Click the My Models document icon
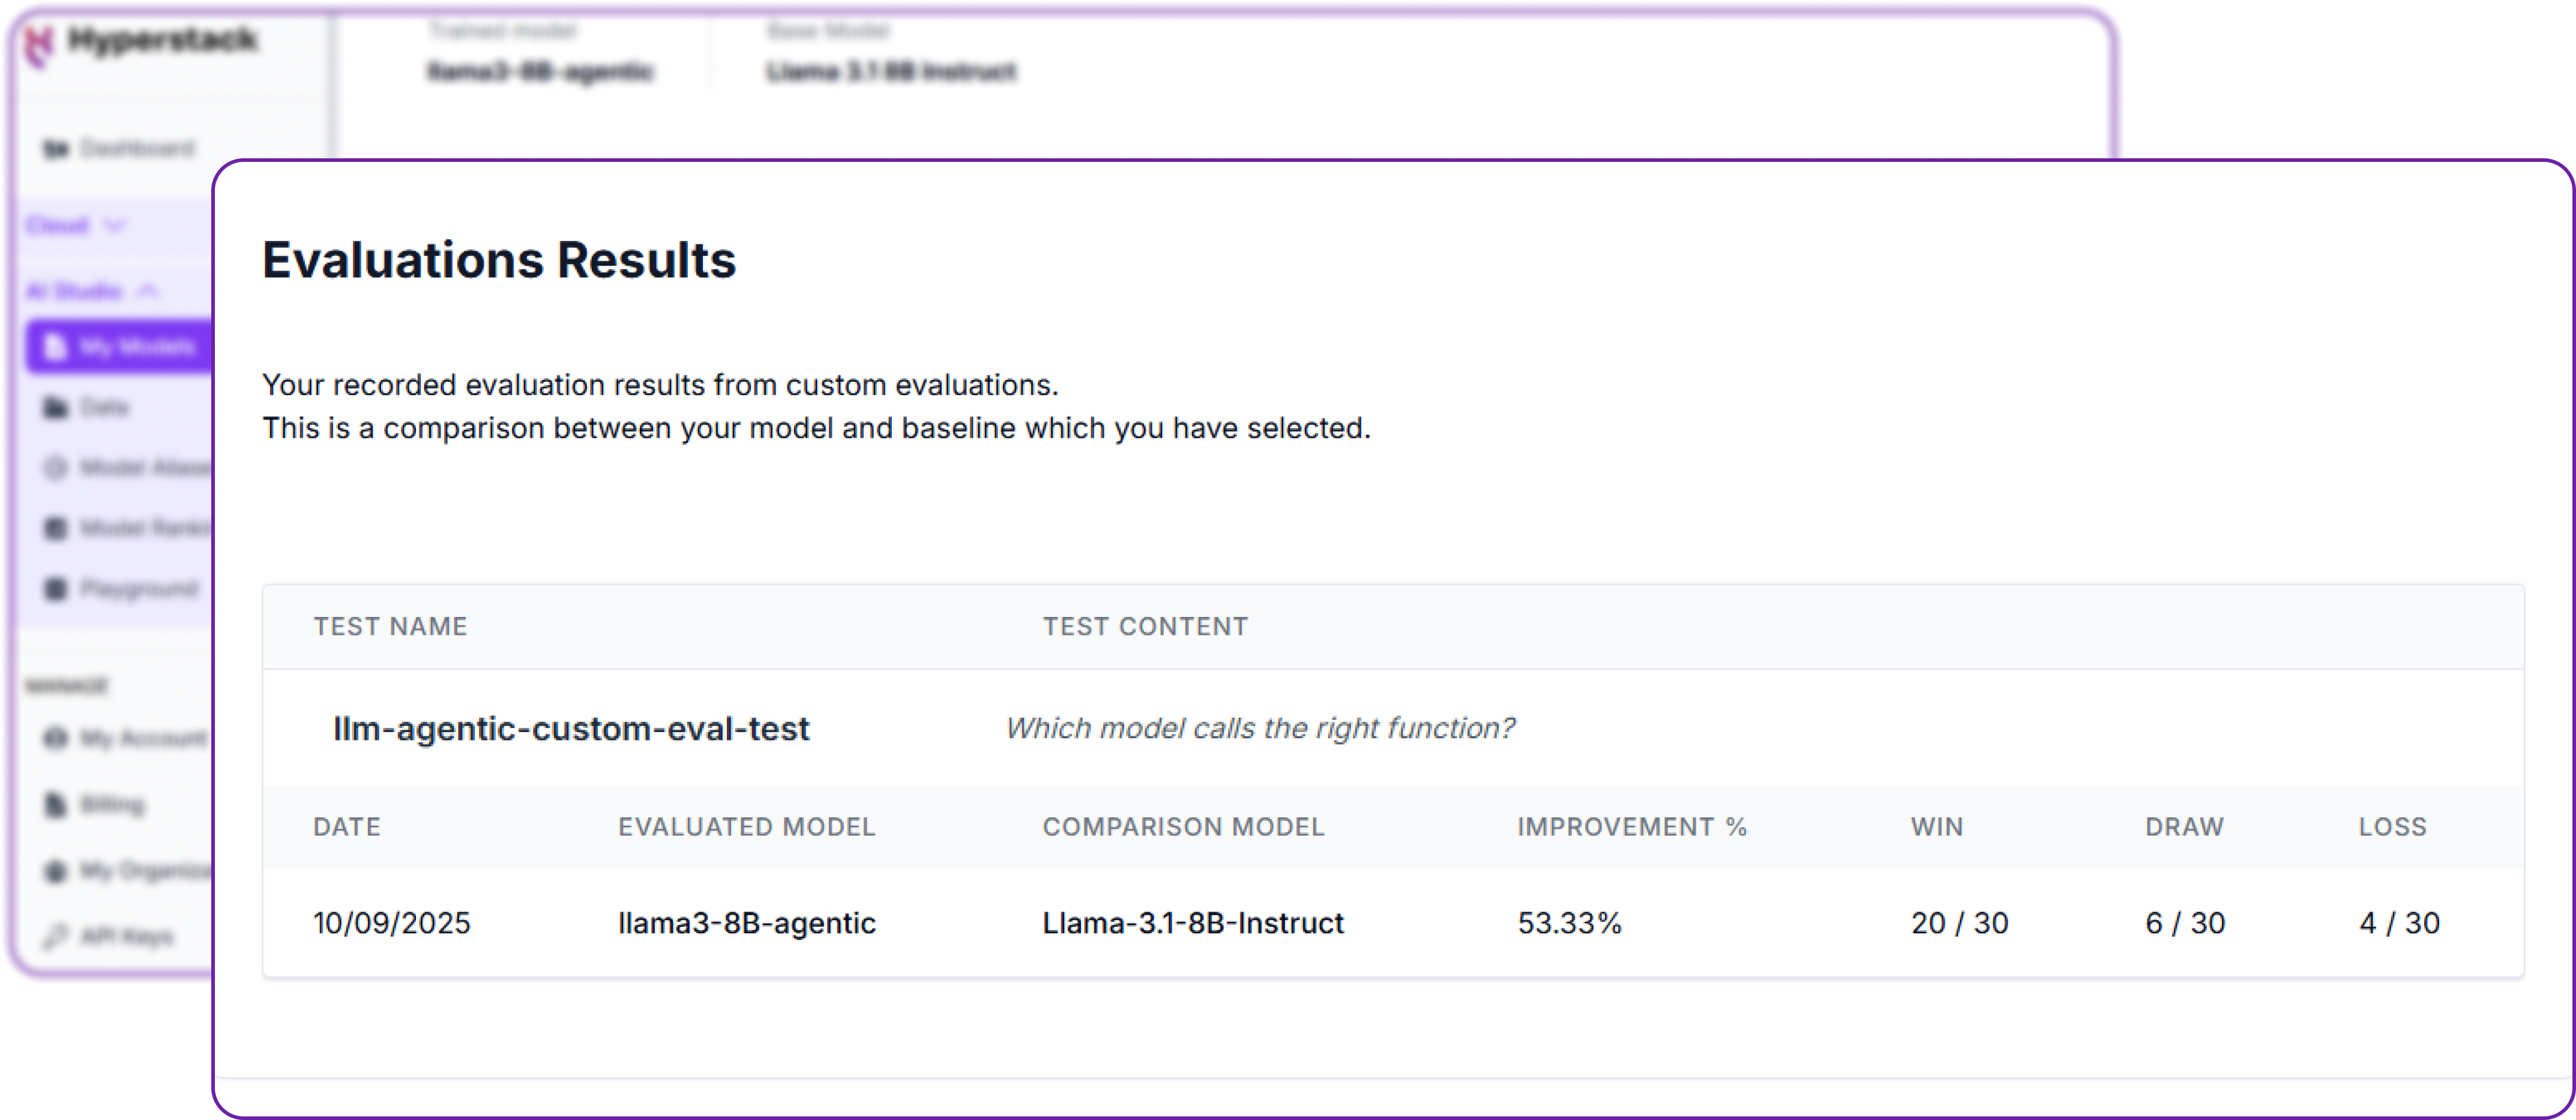 (56, 347)
